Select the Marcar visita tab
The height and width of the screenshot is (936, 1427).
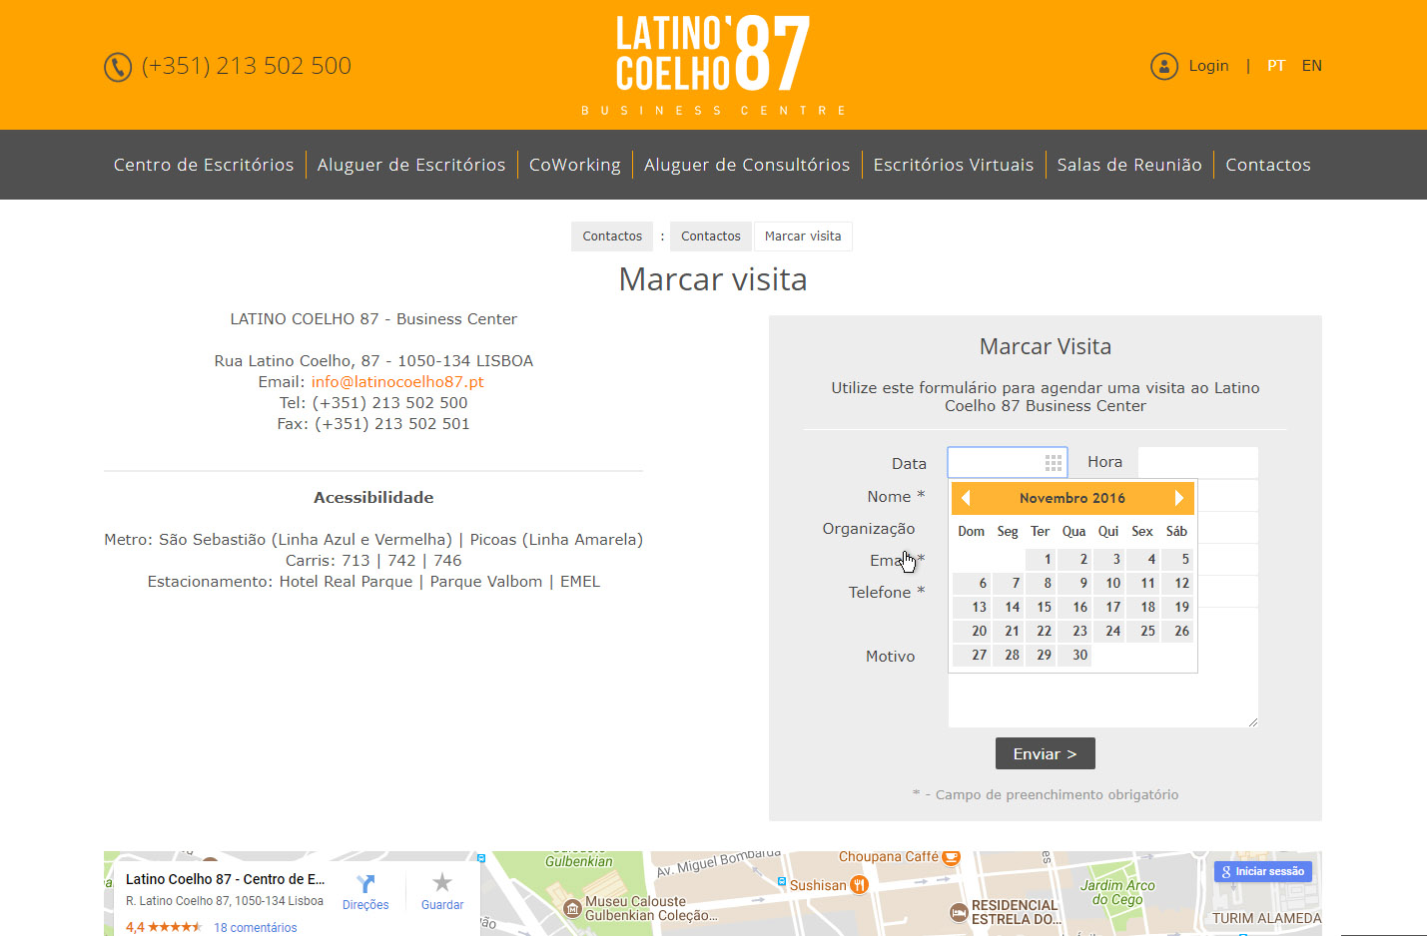(x=802, y=236)
